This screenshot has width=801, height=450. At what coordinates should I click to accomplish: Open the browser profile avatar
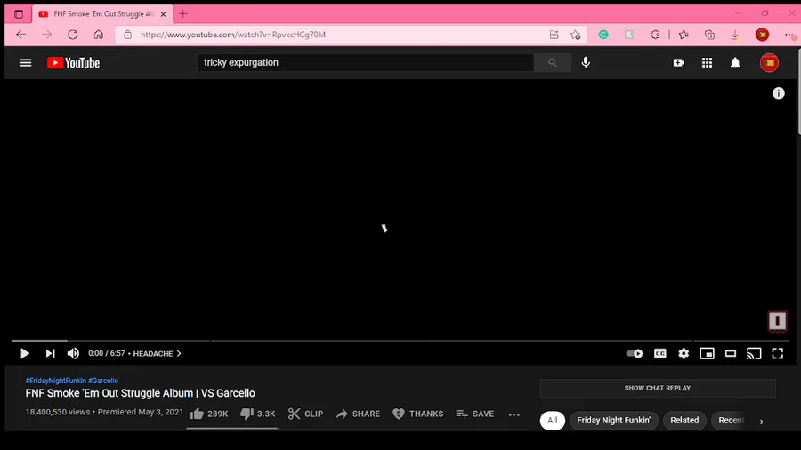[x=762, y=35]
